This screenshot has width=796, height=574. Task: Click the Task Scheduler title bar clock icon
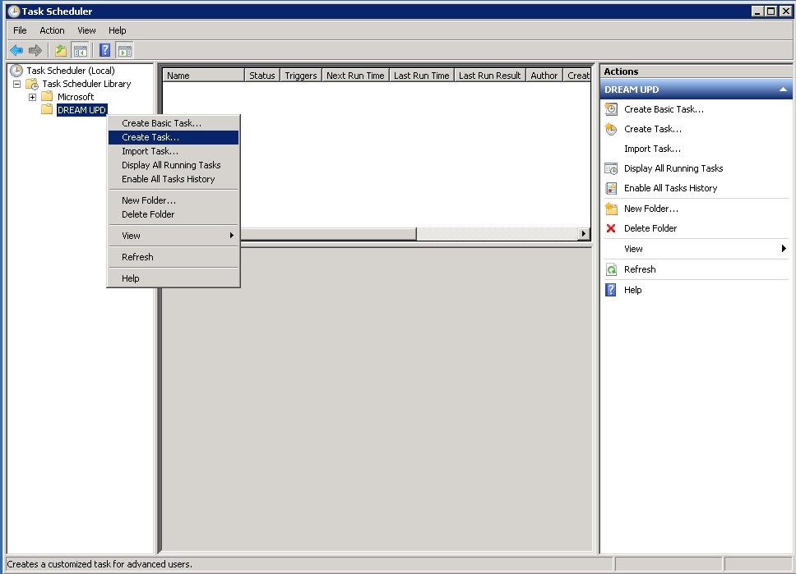pos(14,11)
